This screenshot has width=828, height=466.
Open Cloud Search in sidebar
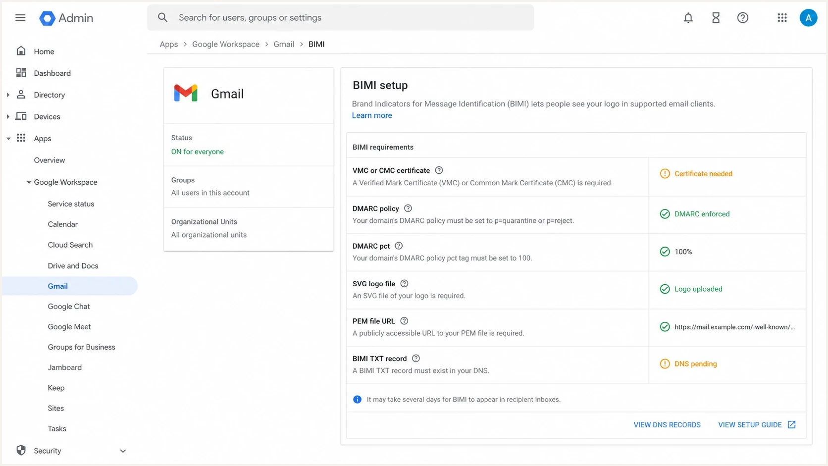click(x=70, y=245)
